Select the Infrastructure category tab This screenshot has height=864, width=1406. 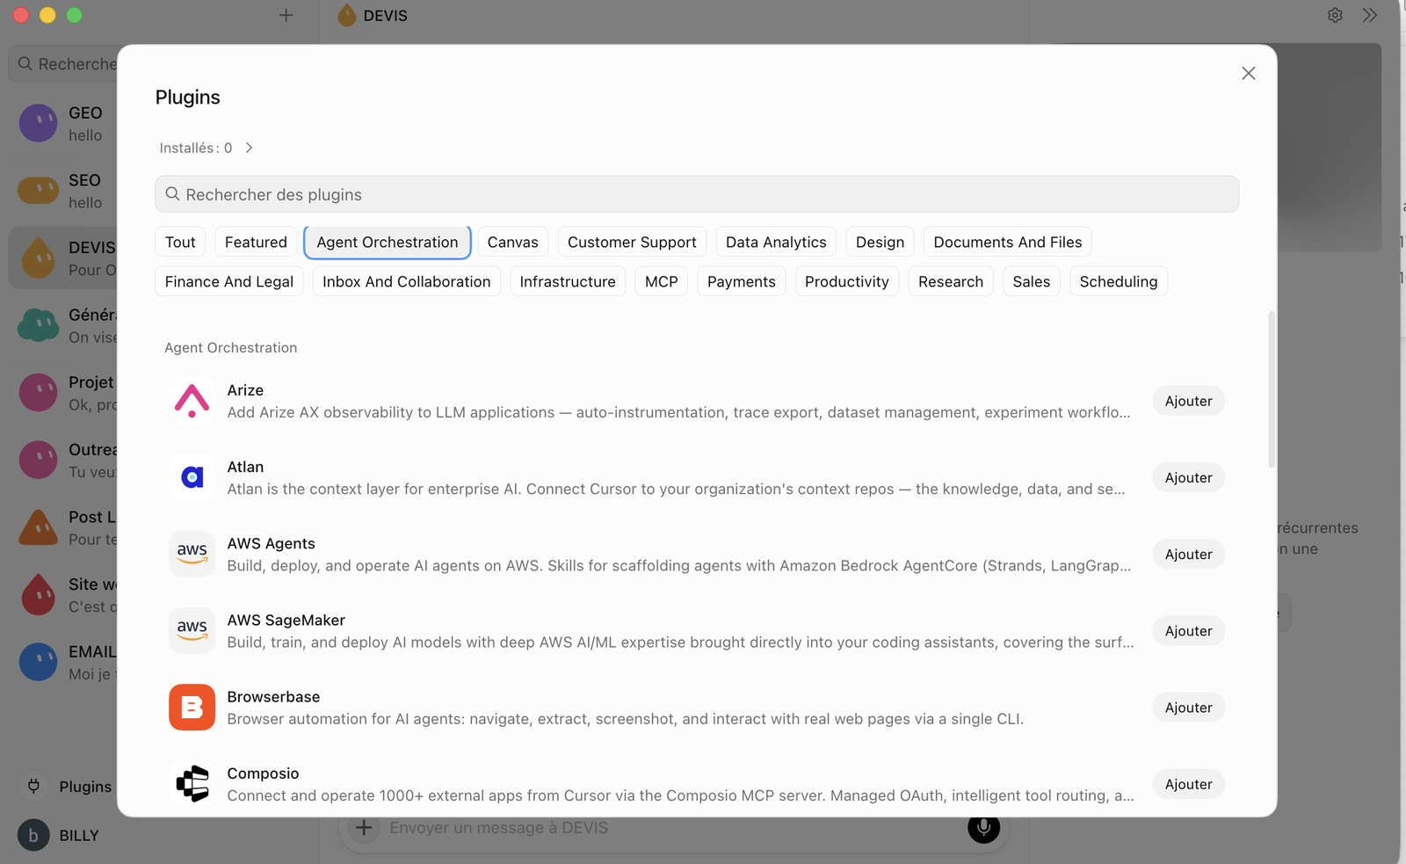[x=568, y=281]
